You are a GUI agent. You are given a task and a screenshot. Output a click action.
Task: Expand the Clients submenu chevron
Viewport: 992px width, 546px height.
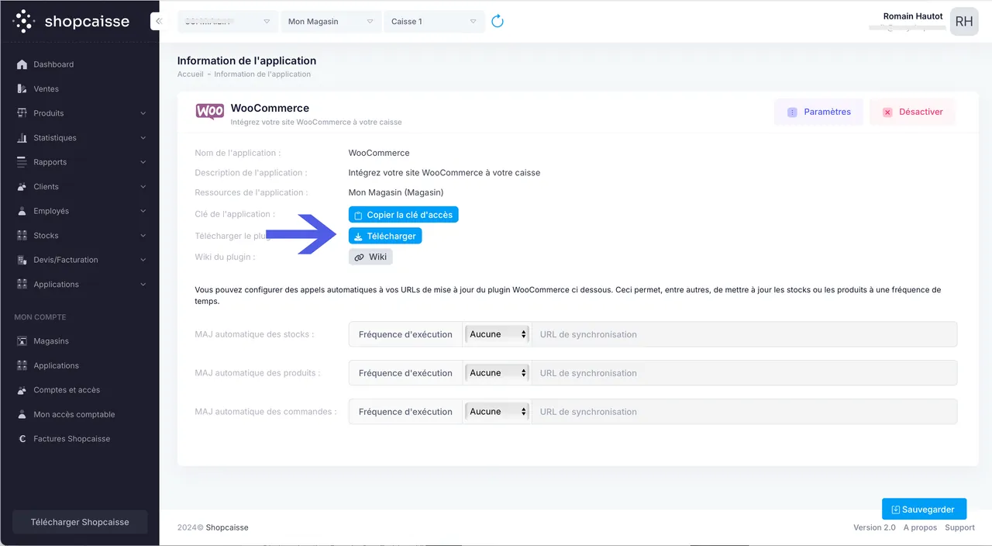(143, 186)
